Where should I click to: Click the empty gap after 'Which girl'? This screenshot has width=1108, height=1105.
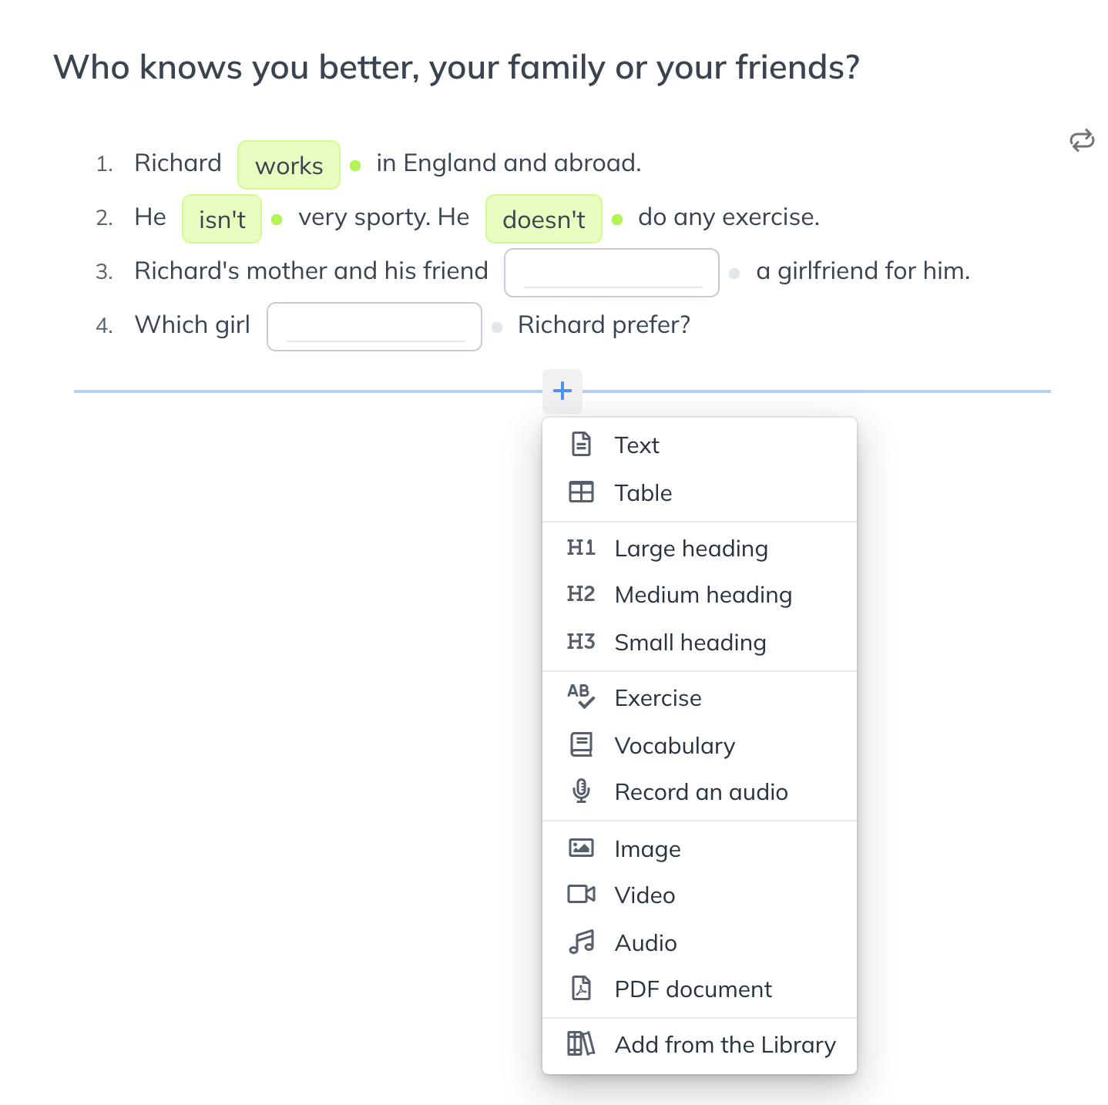[x=374, y=327]
